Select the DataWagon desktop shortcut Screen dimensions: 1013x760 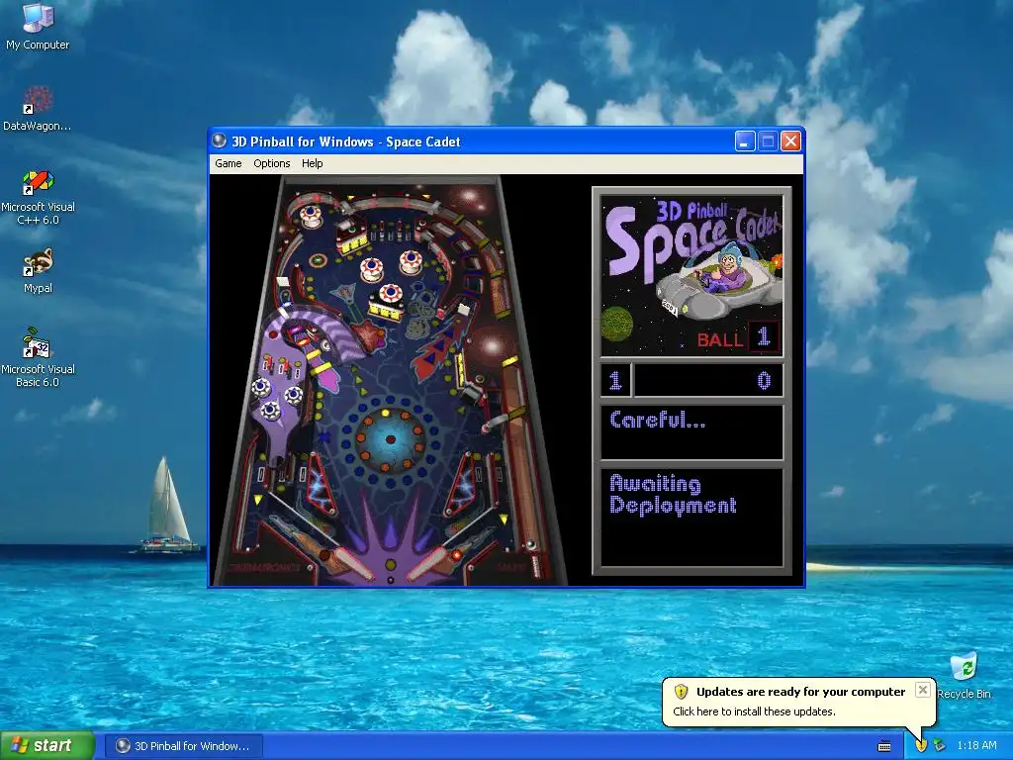tap(37, 109)
